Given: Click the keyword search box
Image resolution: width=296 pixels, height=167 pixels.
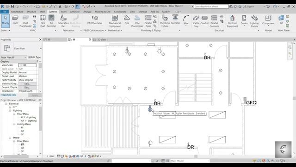Looking at the screenshot, I should 211,6.
